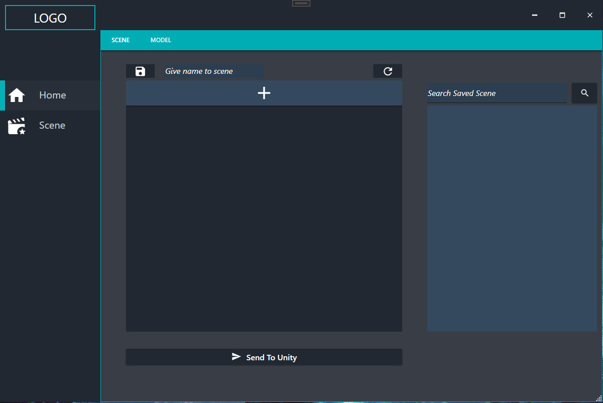Open Home from the sidebar
This screenshot has height=403, width=603.
(x=50, y=95)
